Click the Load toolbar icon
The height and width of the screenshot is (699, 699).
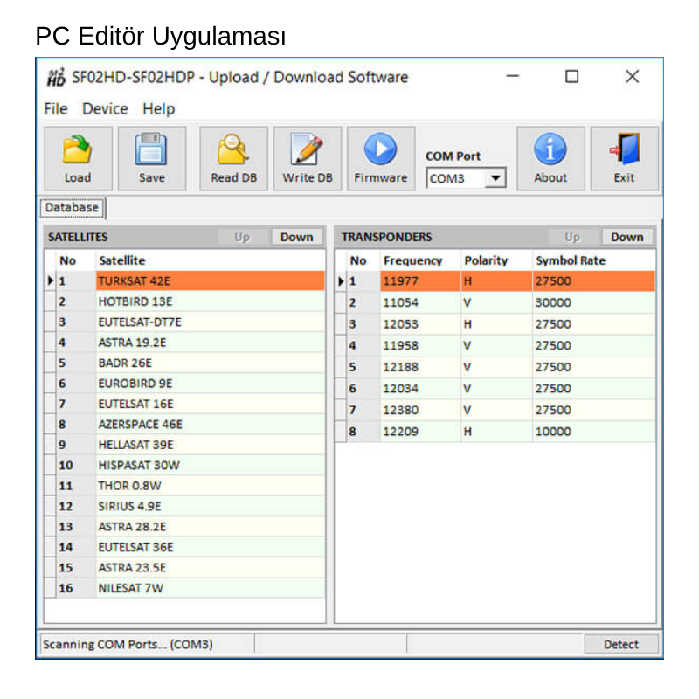(x=78, y=150)
